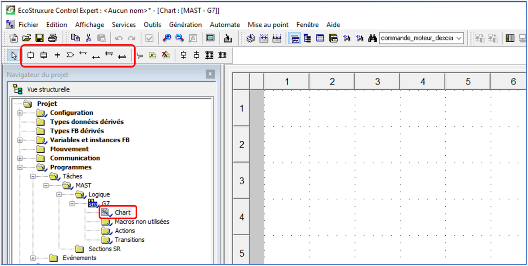Image resolution: width=528 pixels, height=266 pixels.
Task: Select the Chart item under G7
Action: coord(123,212)
